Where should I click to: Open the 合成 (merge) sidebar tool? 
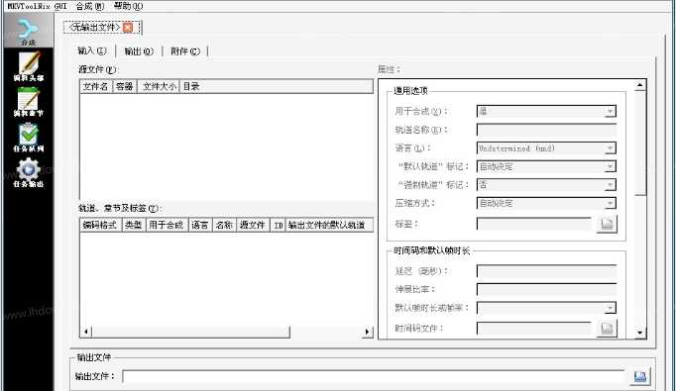point(29,31)
